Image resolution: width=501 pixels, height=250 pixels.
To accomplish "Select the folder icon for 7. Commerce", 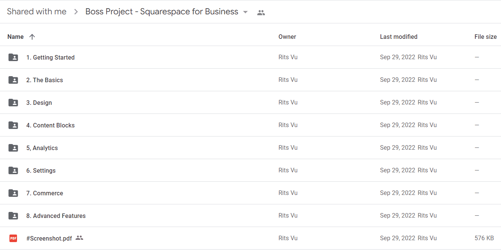I will click(x=13, y=193).
